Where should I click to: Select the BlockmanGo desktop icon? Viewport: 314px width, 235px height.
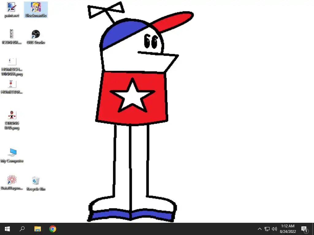coord(36,10)
